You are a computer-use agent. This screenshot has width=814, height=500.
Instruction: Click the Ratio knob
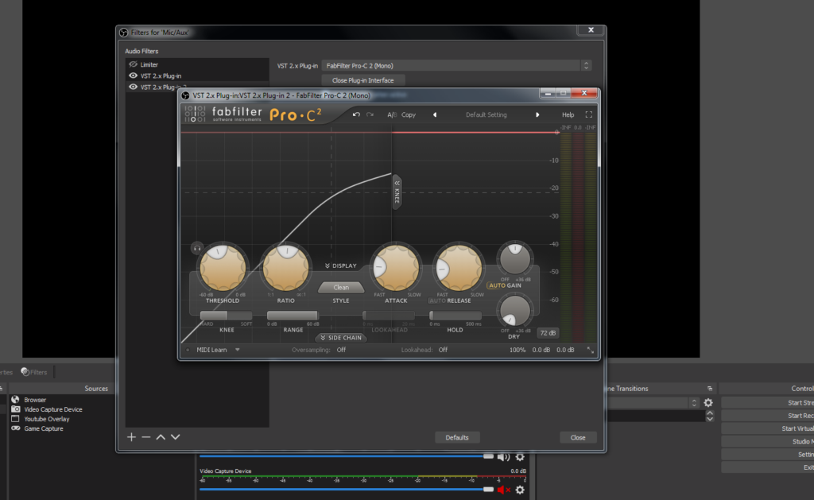click(x=285, y=268)
